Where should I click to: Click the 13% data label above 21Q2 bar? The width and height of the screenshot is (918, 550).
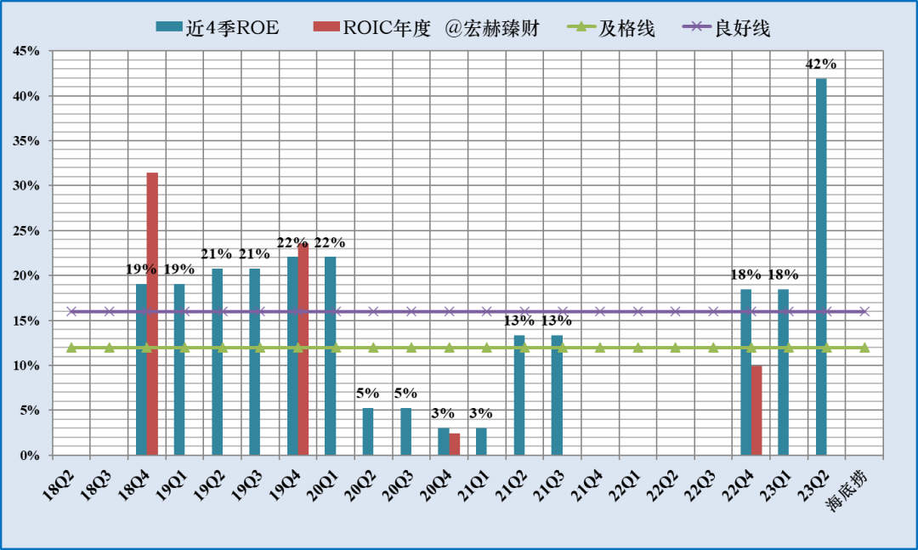[518, 320]
